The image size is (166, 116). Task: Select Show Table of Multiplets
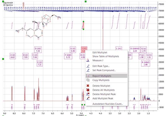[x=106, y=56]
